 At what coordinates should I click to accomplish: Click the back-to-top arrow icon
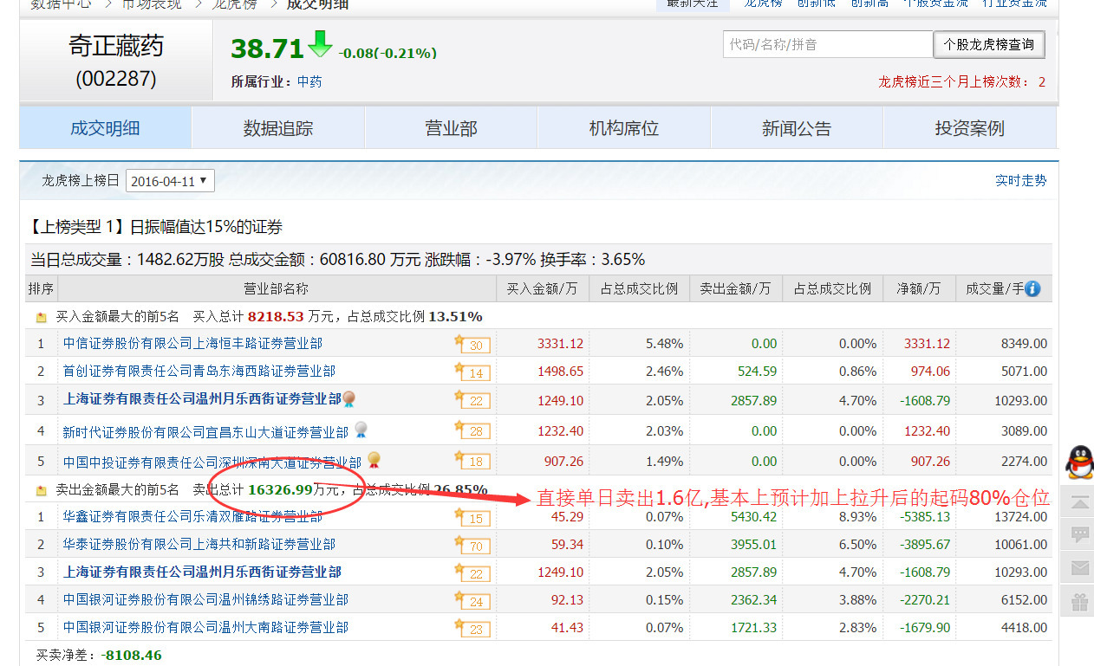pos(1079,502)
